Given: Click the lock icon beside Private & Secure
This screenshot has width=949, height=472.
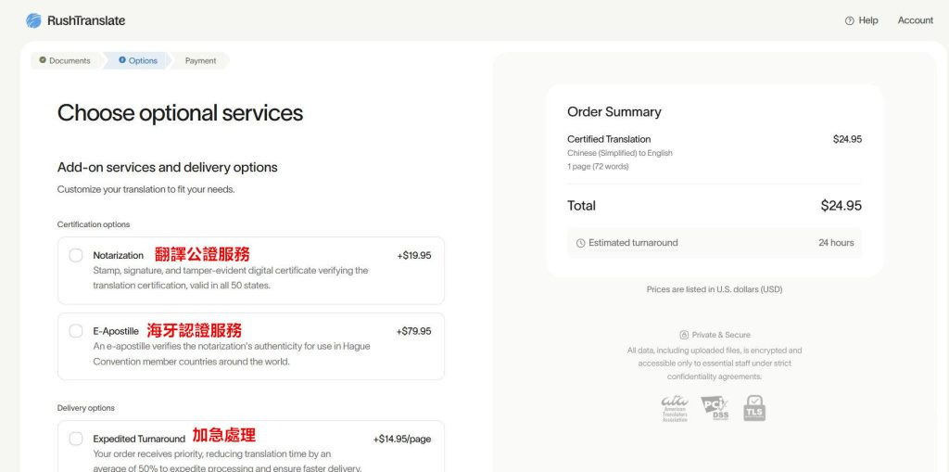Looking at the screenshot, I should pos(684,335).
